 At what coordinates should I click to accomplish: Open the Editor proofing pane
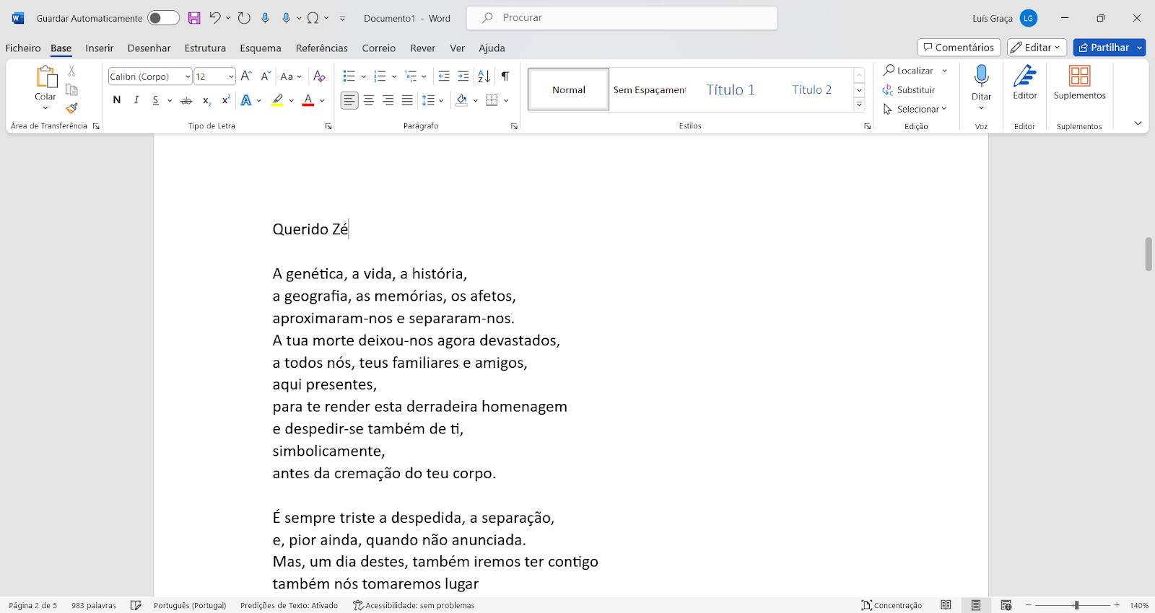pos(1025,81)
